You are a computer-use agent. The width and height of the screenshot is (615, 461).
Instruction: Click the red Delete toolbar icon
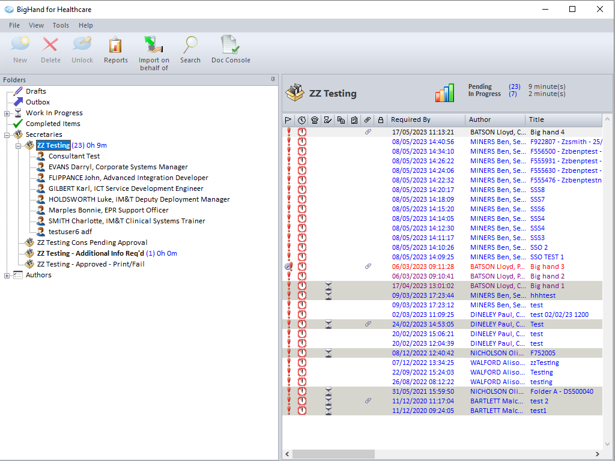50,44
